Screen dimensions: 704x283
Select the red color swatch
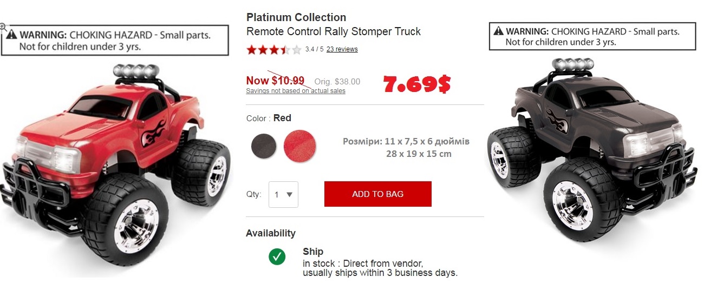pyautogui.click(x=299, y=146)
